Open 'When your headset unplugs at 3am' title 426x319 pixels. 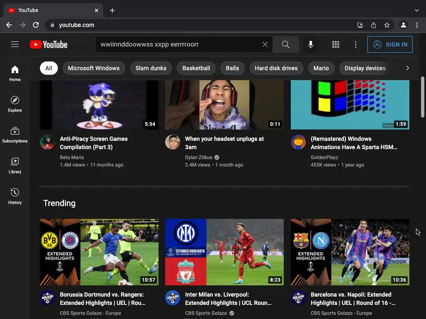pos(224,143)
